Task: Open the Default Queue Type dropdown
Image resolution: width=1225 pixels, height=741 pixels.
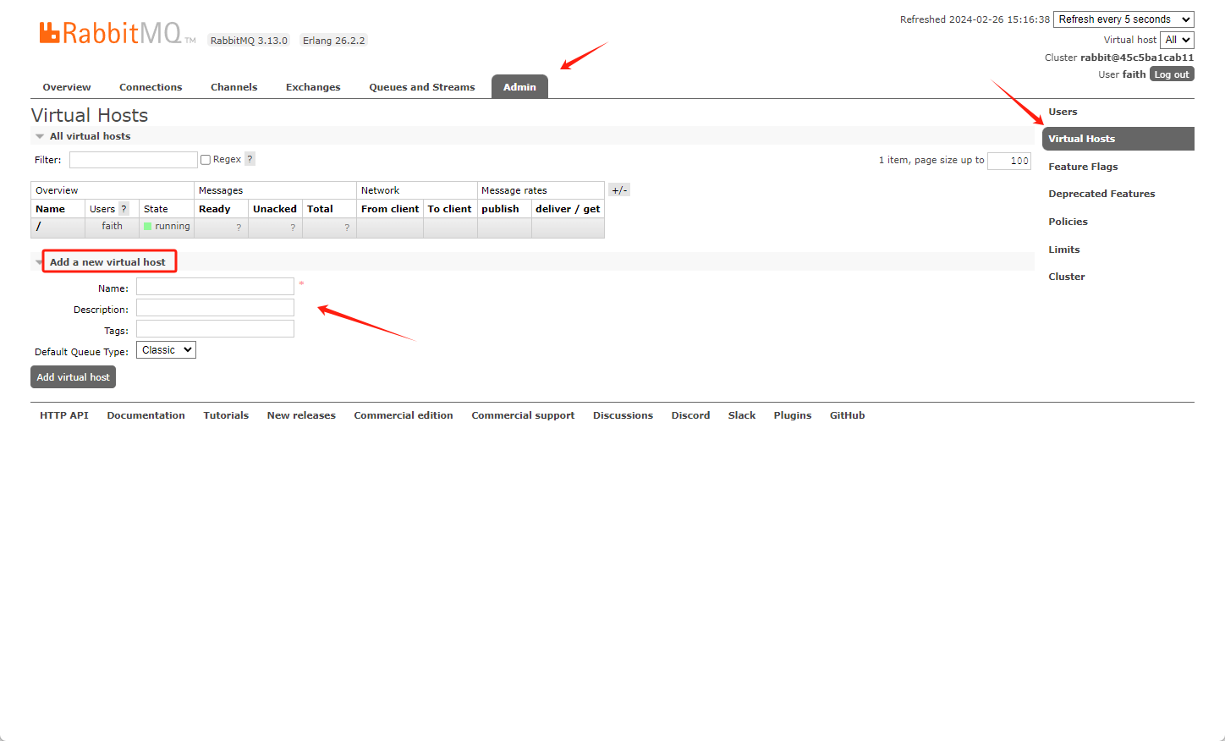Action: pyautogui.click(x=166, y=350)
